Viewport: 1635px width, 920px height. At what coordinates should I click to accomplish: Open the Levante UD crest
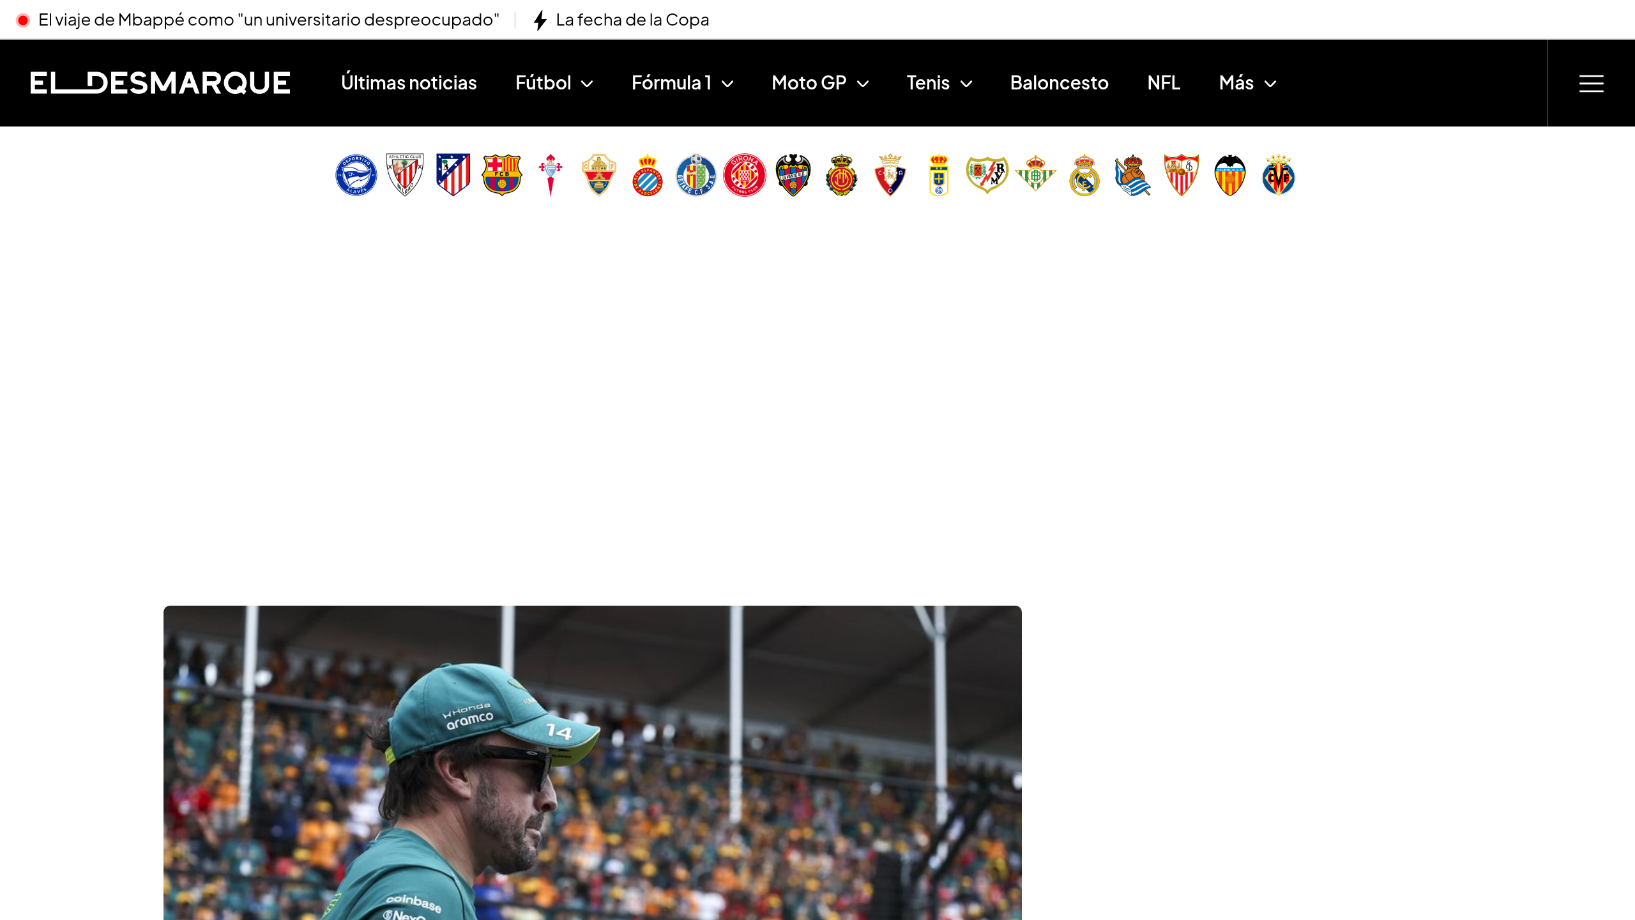pos(793,175)
